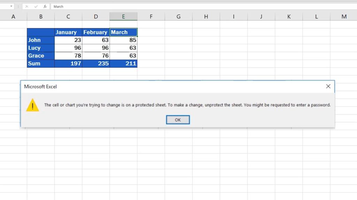357x200 pixels.
Task: Select the March sum cell 211
Action: tap(123, 64)
